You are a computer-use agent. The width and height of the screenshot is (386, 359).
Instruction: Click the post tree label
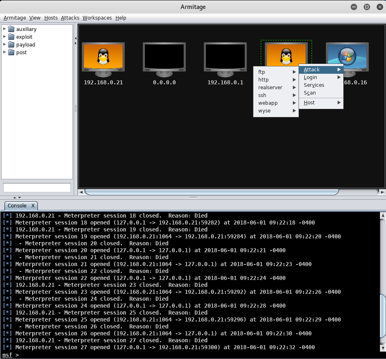[22, 52]
